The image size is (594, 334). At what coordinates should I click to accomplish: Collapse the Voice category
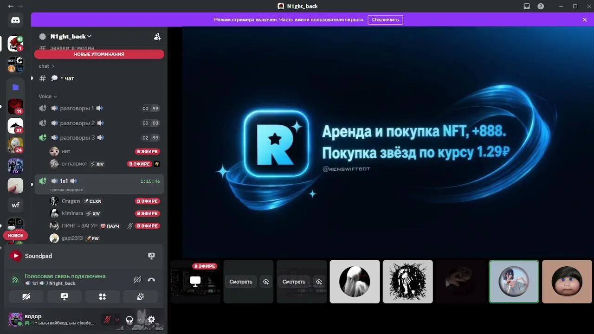[48, 96]
